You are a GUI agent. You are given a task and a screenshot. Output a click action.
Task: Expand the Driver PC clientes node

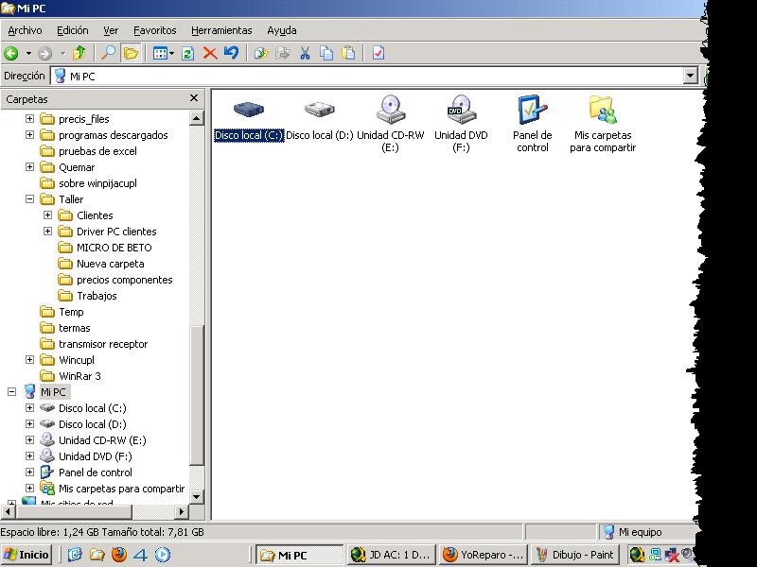click(x=48, y=231)
